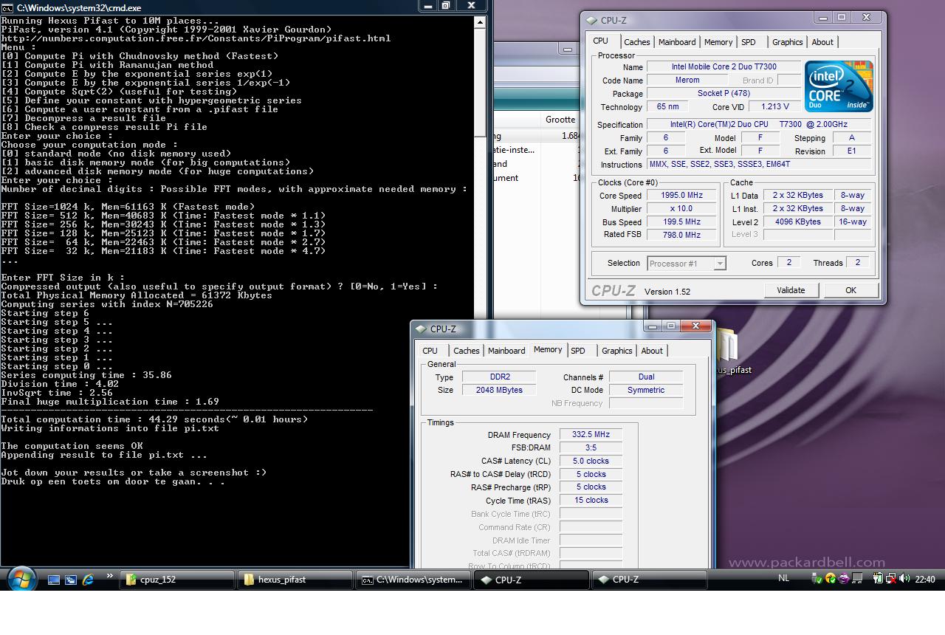Click CPU-Z taskbar button next to cmd button
This screenshot has width=945, height=635.
531,580
